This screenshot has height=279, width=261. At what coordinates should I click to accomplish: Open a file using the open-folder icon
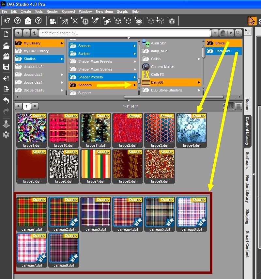(6, 46)
